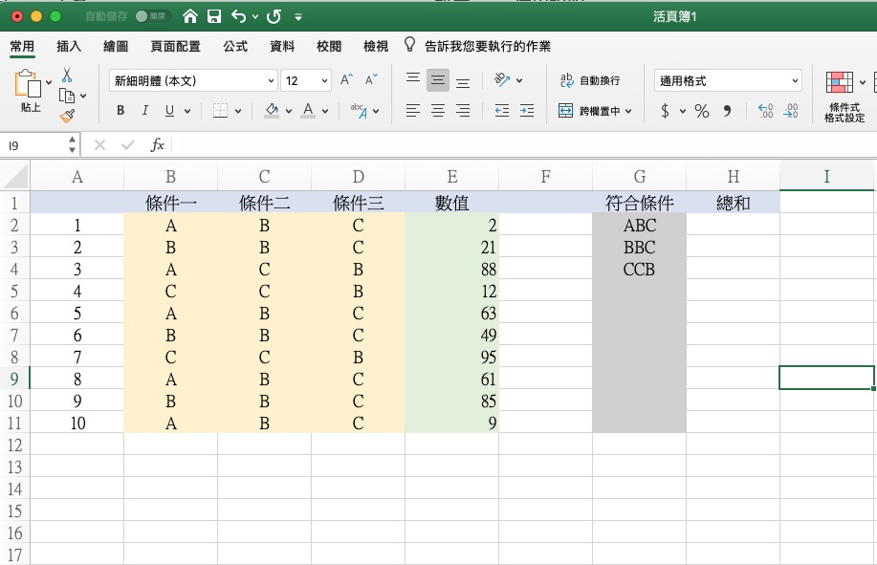The height and width of the screenshot is (565, 877).
Task: Click the increase indent icon
Action: pos(526,111)
